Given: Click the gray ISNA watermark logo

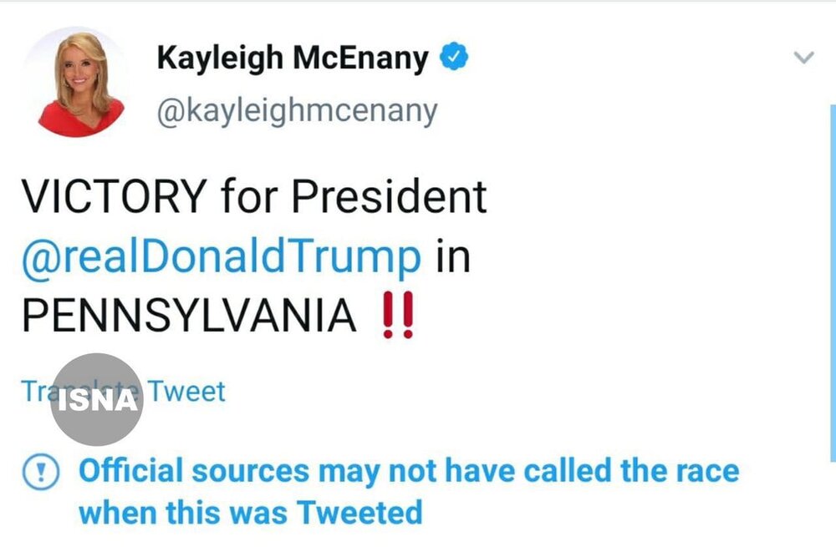Looking at the screenshot, I should coord(96,399).
